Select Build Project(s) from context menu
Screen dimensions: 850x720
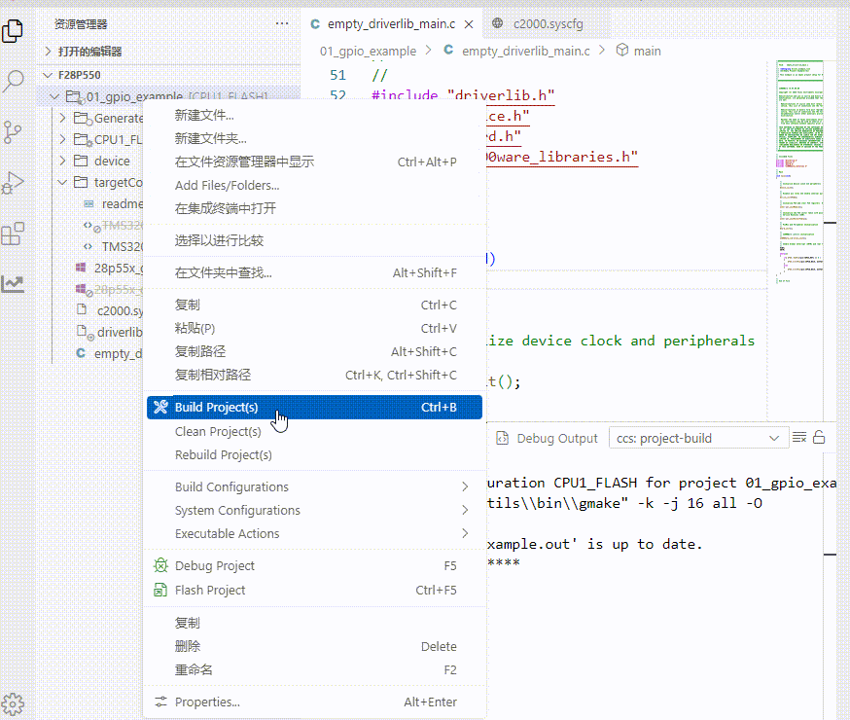(314, 407)
